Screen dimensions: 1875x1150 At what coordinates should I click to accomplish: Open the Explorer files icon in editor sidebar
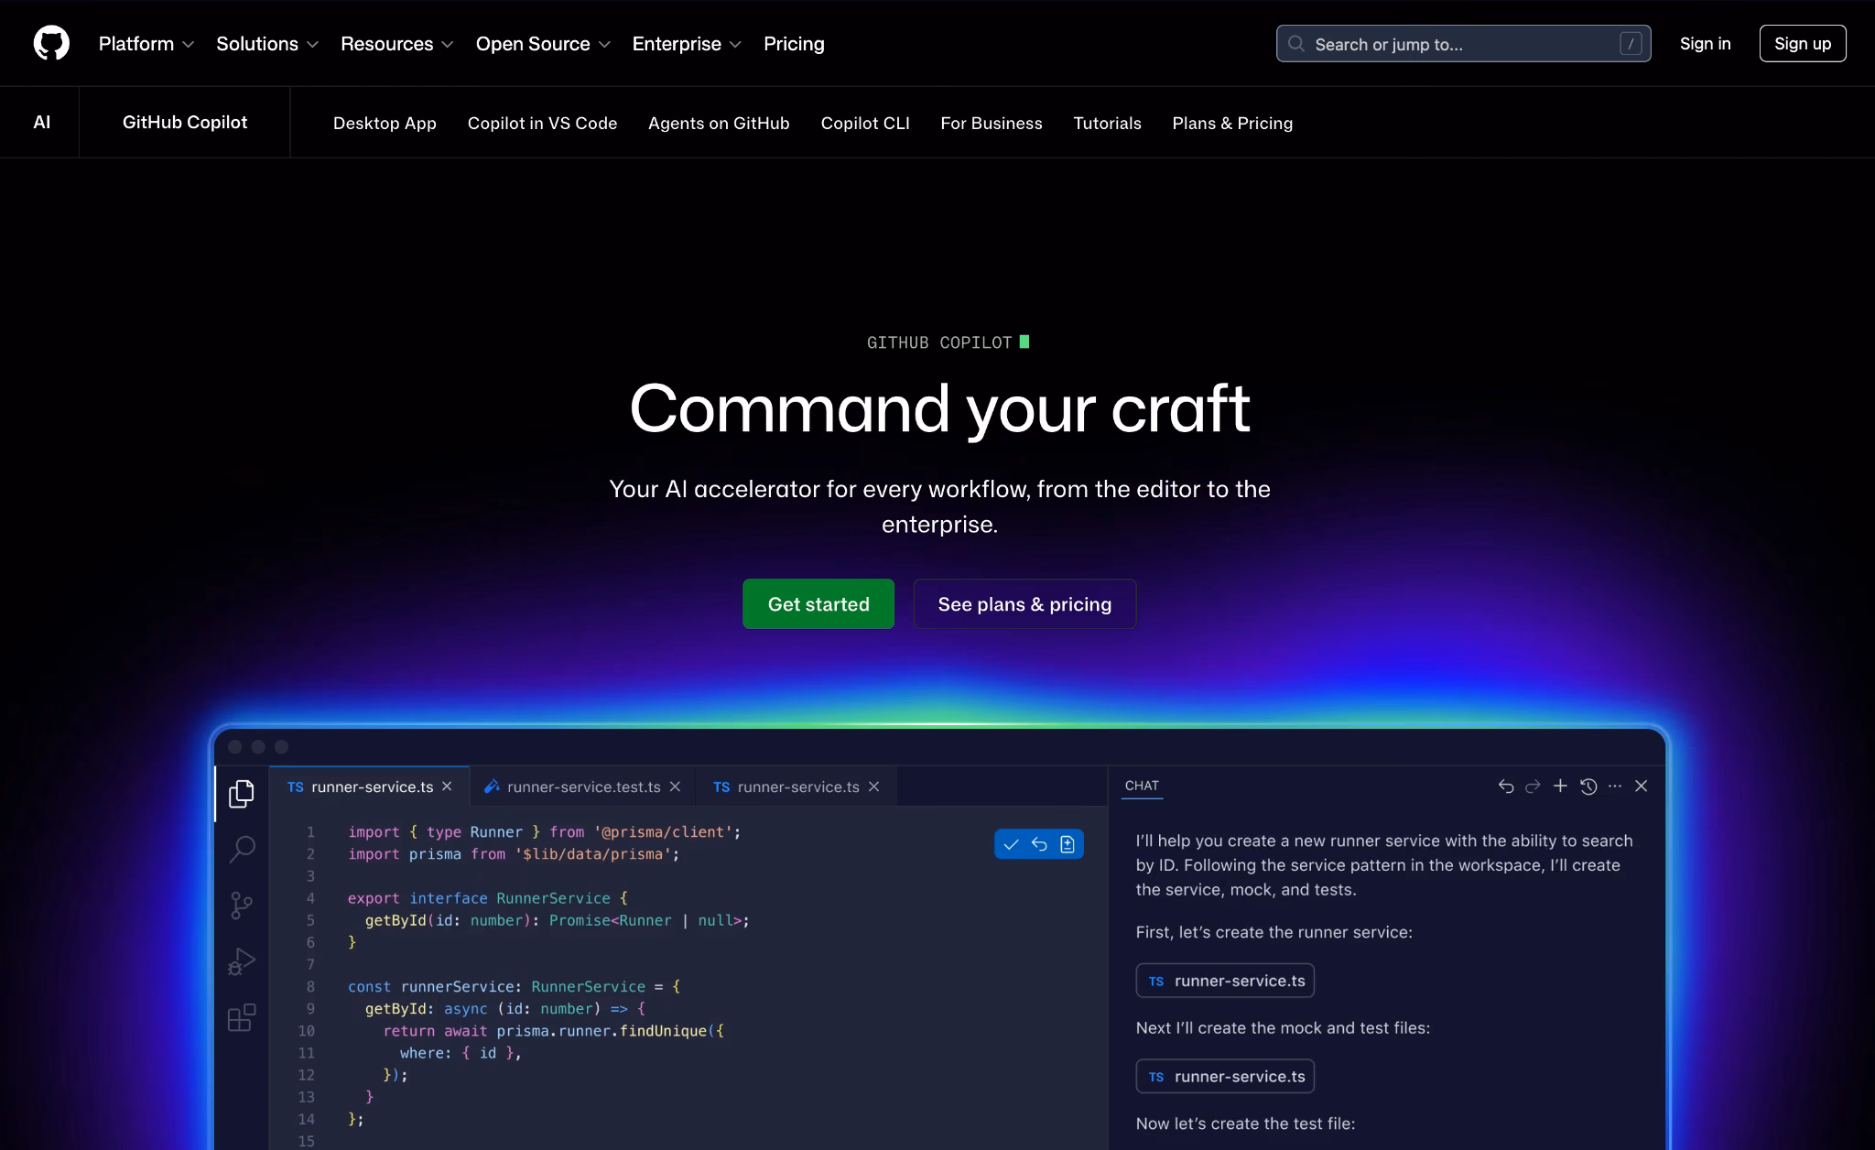coord(242,793)
